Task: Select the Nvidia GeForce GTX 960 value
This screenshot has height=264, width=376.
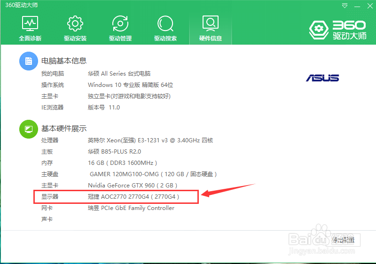Action: (133, 186)
